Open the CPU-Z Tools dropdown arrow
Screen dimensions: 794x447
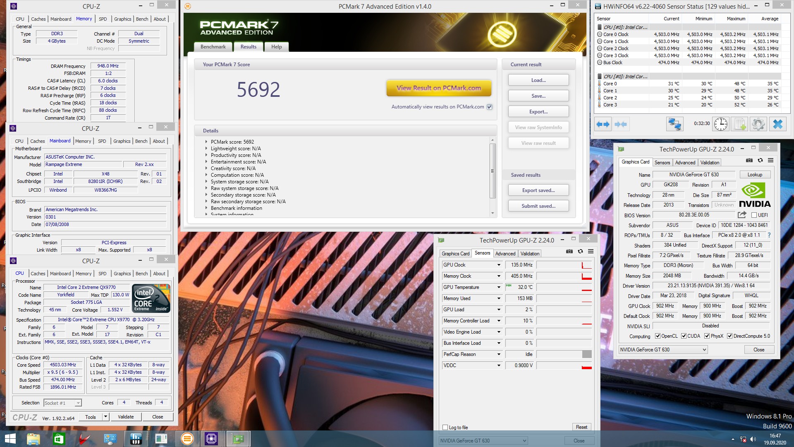point(105,417)
